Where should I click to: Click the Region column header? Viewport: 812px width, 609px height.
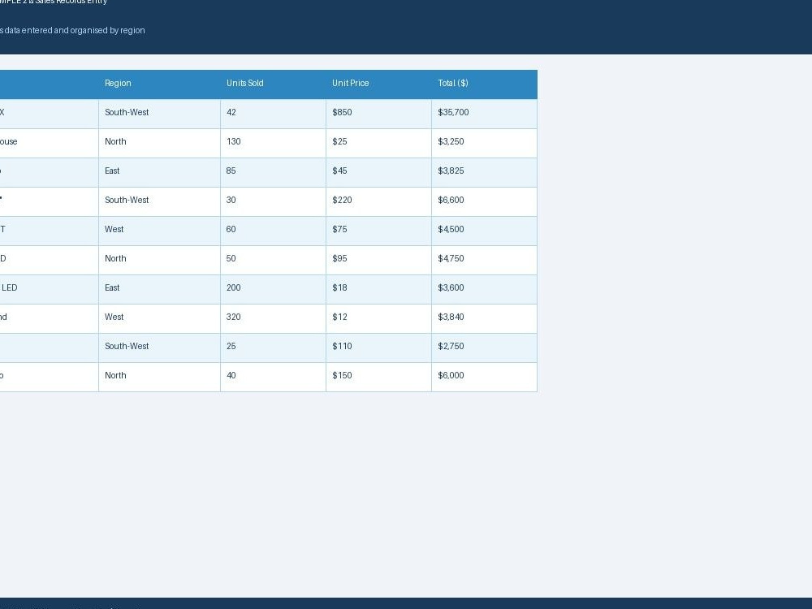click(x=159, y=84)
